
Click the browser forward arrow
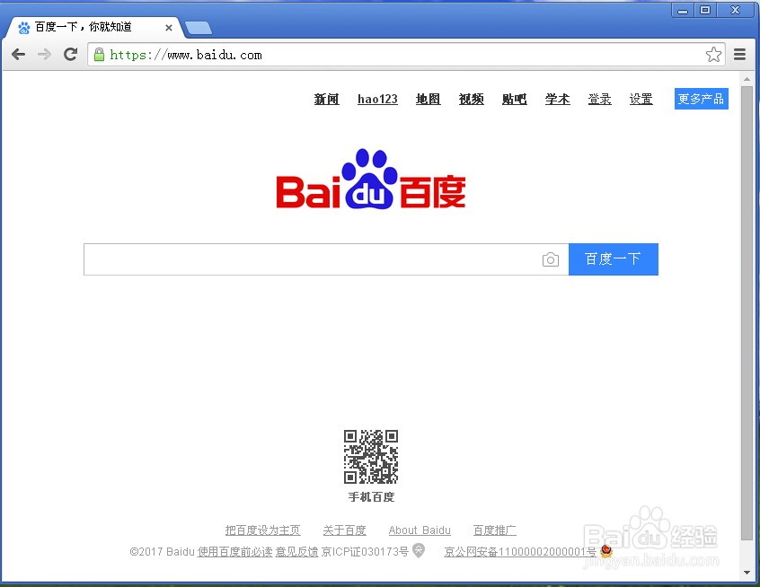44,54
